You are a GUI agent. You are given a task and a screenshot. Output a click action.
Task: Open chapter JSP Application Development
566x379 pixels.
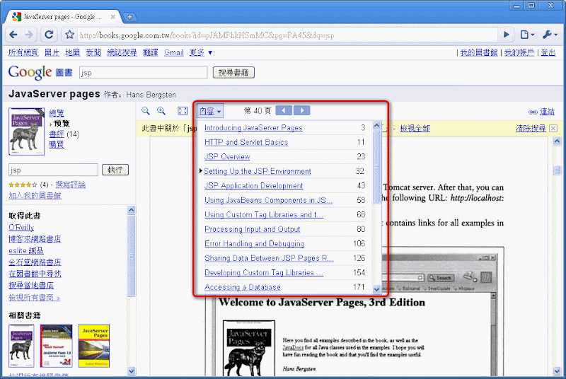(x=254, y=186)
